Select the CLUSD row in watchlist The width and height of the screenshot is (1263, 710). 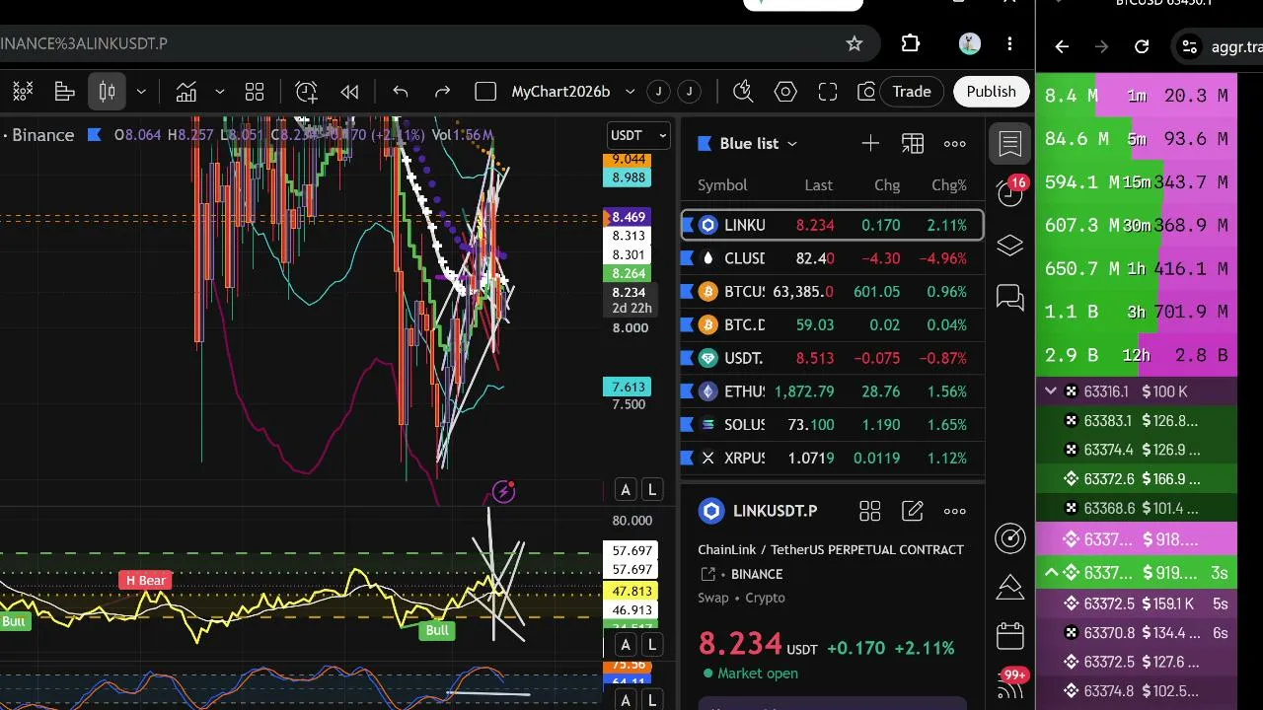tap(832, 258)
